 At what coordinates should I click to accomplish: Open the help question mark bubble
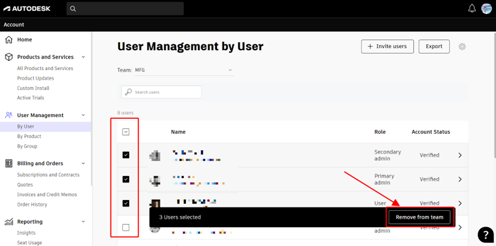click(x=485, y=234)
